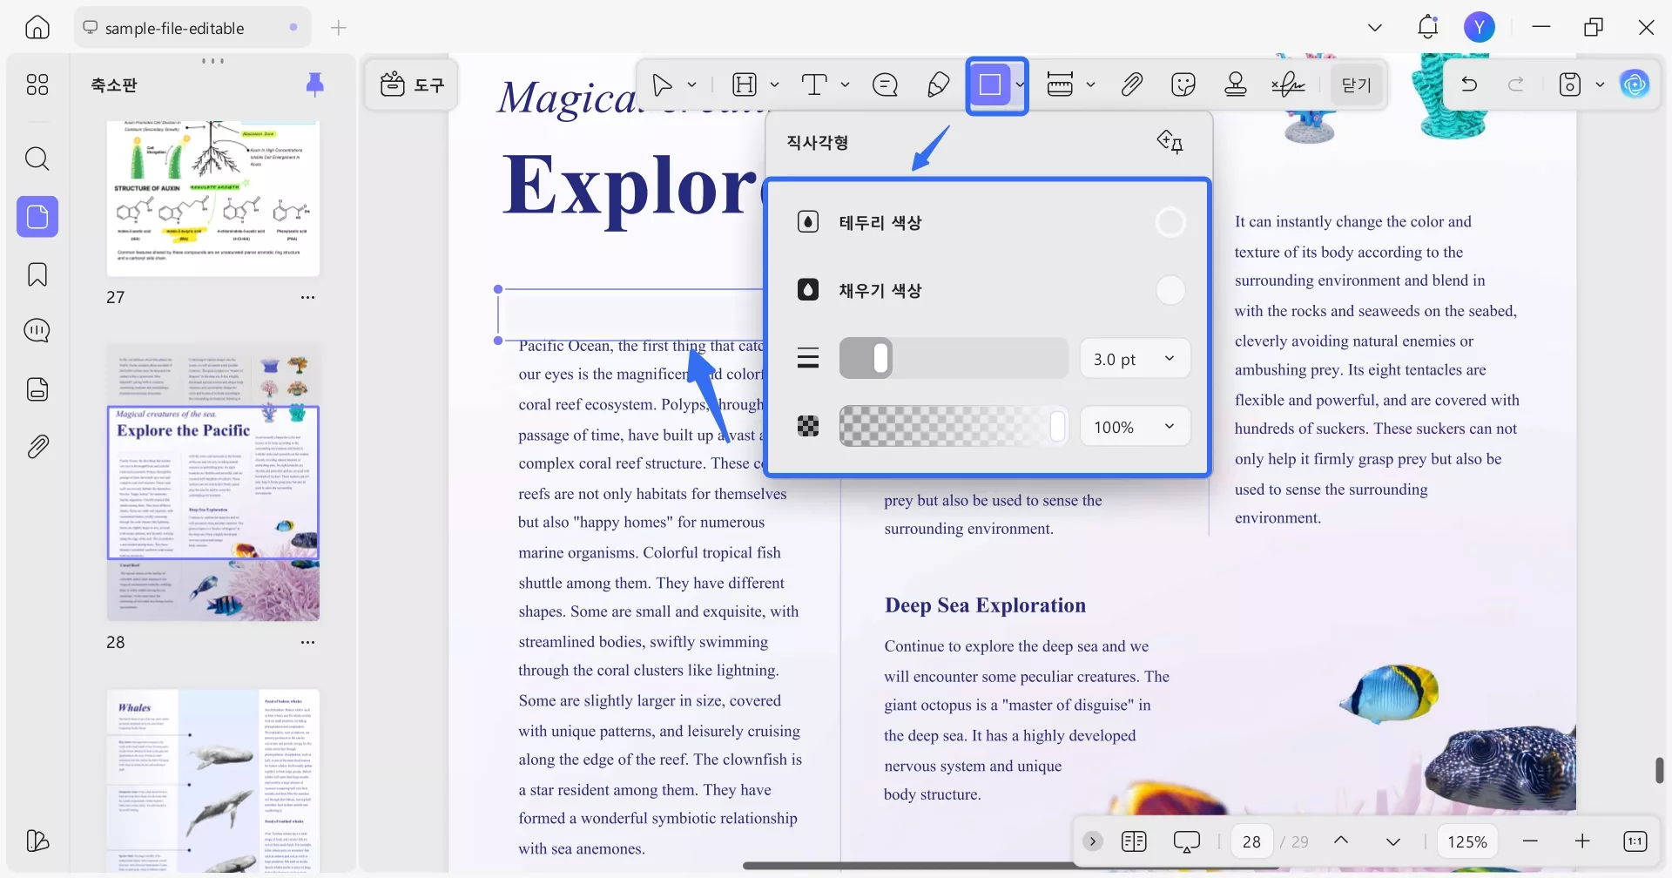Screen dimensions: 1672x878
Task: Open the search panel in the left sidebar
Action: pos(37,159)
